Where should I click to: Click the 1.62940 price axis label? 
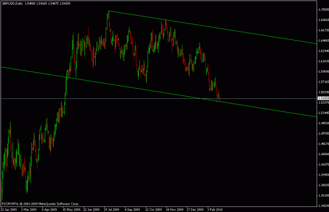[x=324, y=51]
